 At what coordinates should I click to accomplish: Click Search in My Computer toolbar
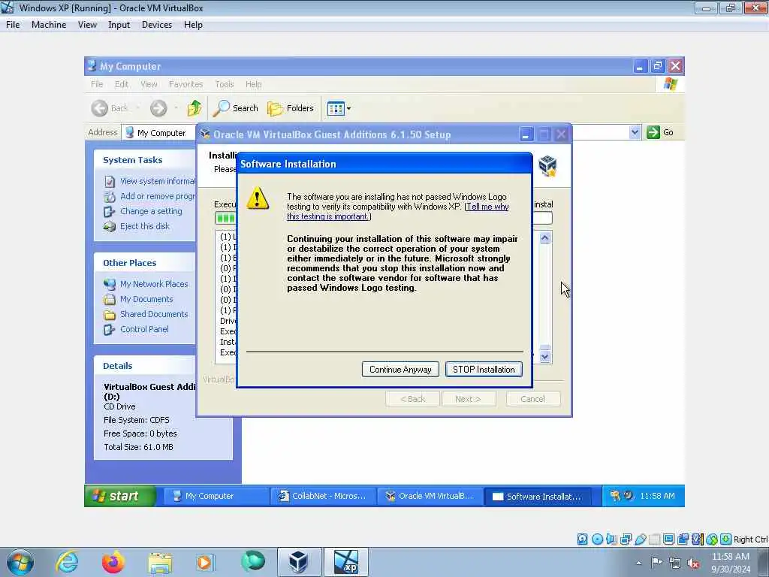pyautogui.click(x=235, y=108)
